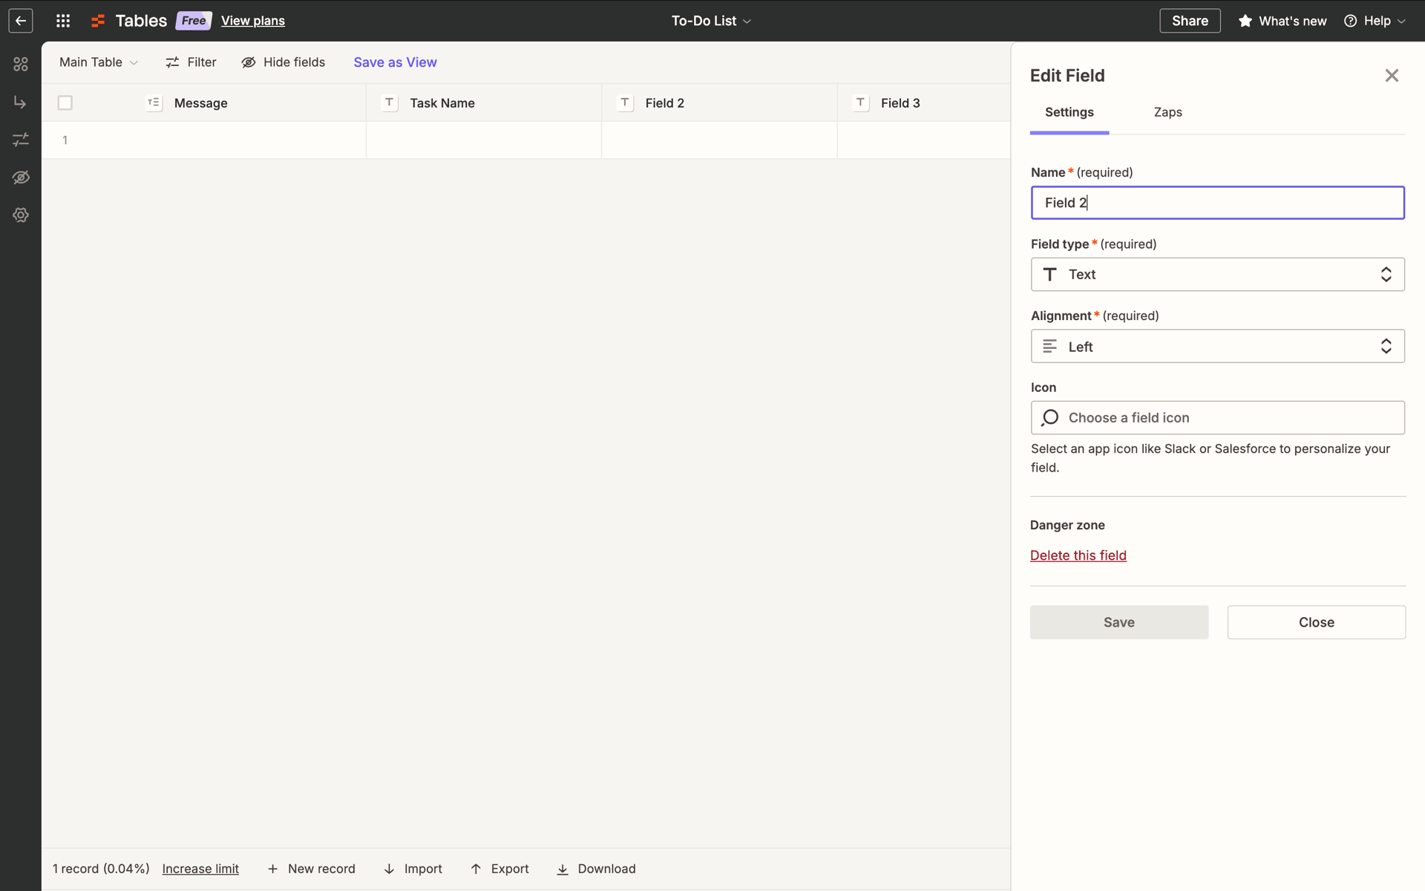Click the Field 3 column text icon
1425x891 pixels.
tap(860, 102)
